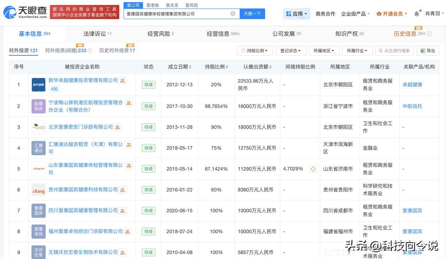Click equity structure icon beside 北京爱康君安门诊部有限公司
Image resolution: width=446 pixels, height=259 pixels.
point(117,127)
